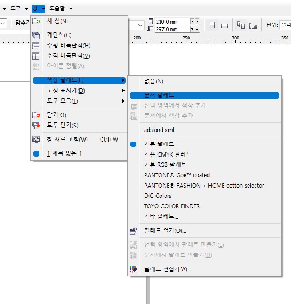Enable 기본 CMYK 팔레트

click(204, 154)
